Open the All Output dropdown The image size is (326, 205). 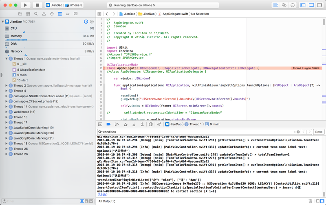(107, 201)
